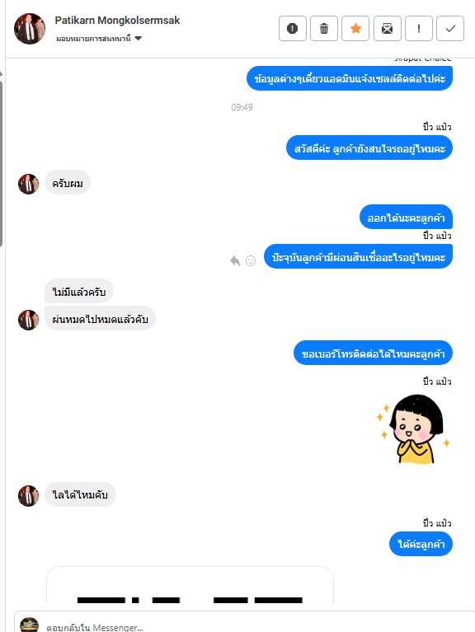
Task: Toggle the orange star follow-up icon
Action: click(355, 29)
